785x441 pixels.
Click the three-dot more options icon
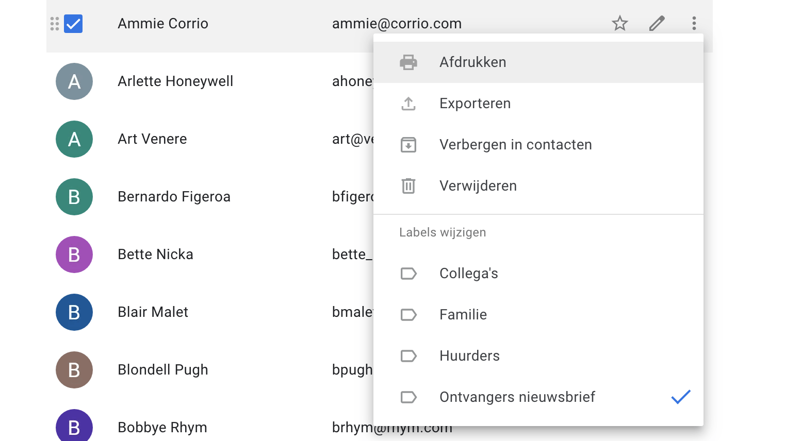tap(694, 23)
